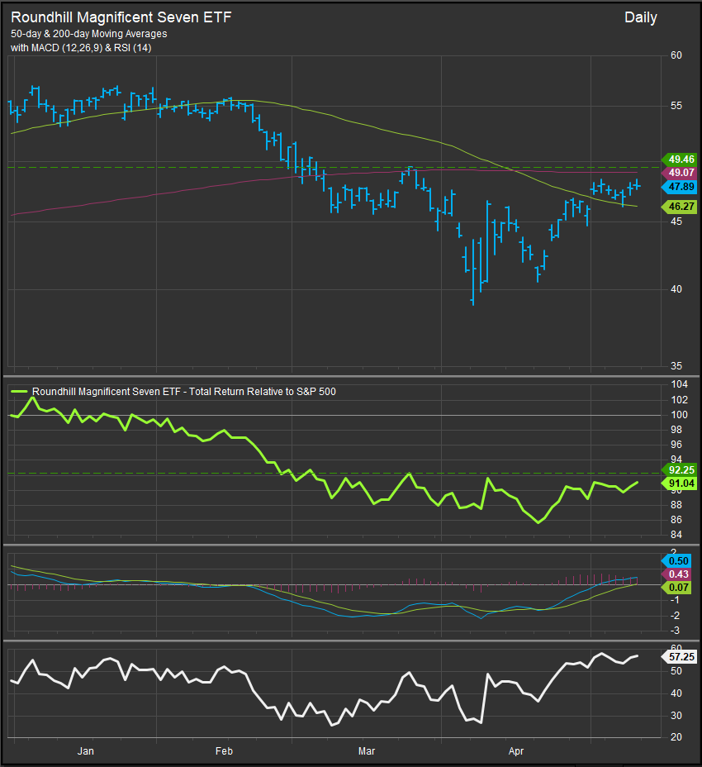
Task: Click the 96 label on the relative-return axis
Action: [676, 445]
